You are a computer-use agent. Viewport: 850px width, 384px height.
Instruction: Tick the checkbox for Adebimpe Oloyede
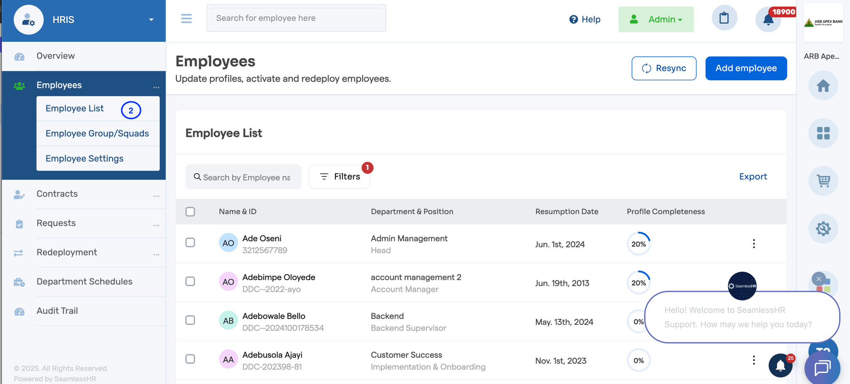click(190, 281)
